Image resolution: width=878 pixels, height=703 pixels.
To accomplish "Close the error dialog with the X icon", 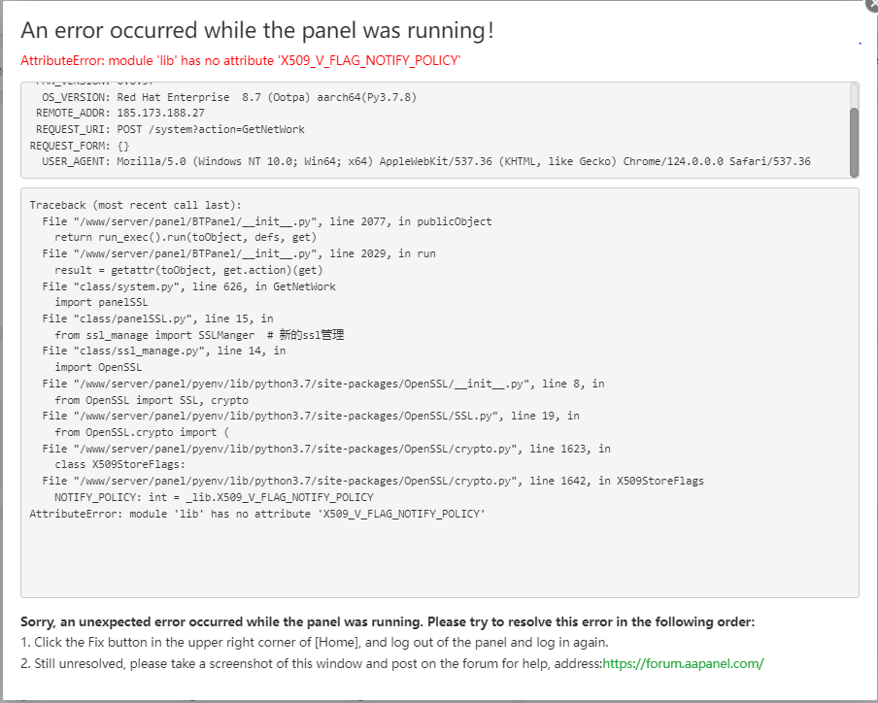I will [x=871, y=4].
